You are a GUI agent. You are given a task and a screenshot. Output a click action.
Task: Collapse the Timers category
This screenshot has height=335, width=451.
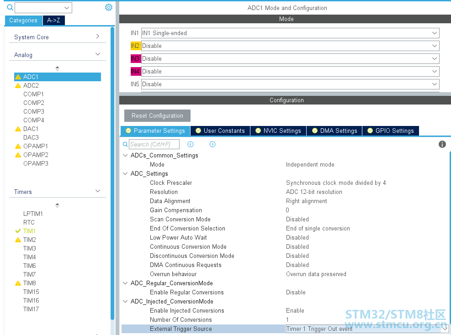(98, 191)
